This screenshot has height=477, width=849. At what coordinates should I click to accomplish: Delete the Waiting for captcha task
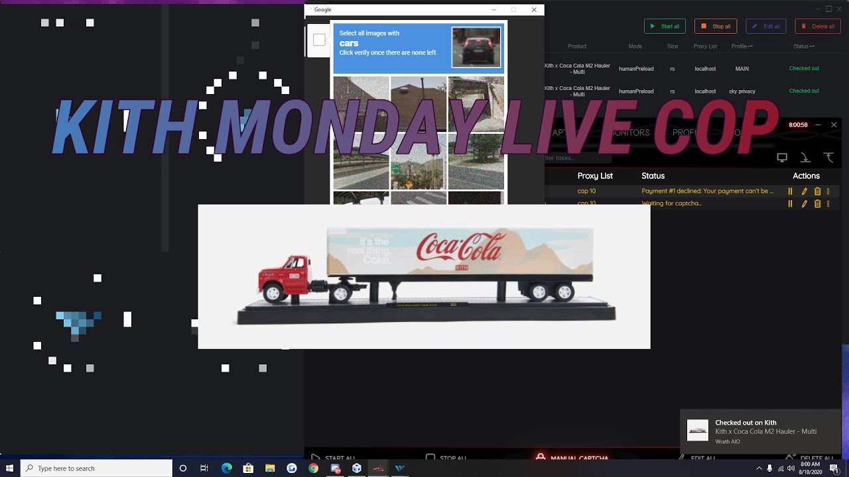[817, 204]
